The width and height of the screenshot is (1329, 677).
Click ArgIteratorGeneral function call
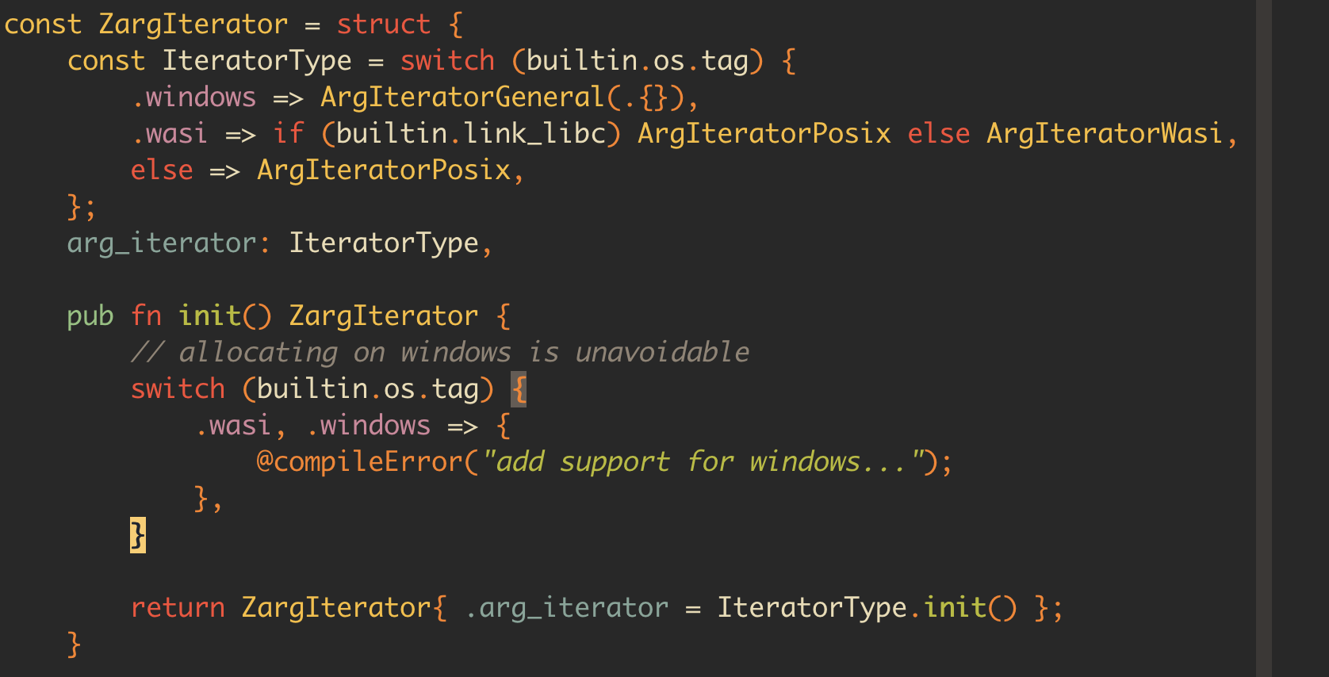tap(463, 98)
